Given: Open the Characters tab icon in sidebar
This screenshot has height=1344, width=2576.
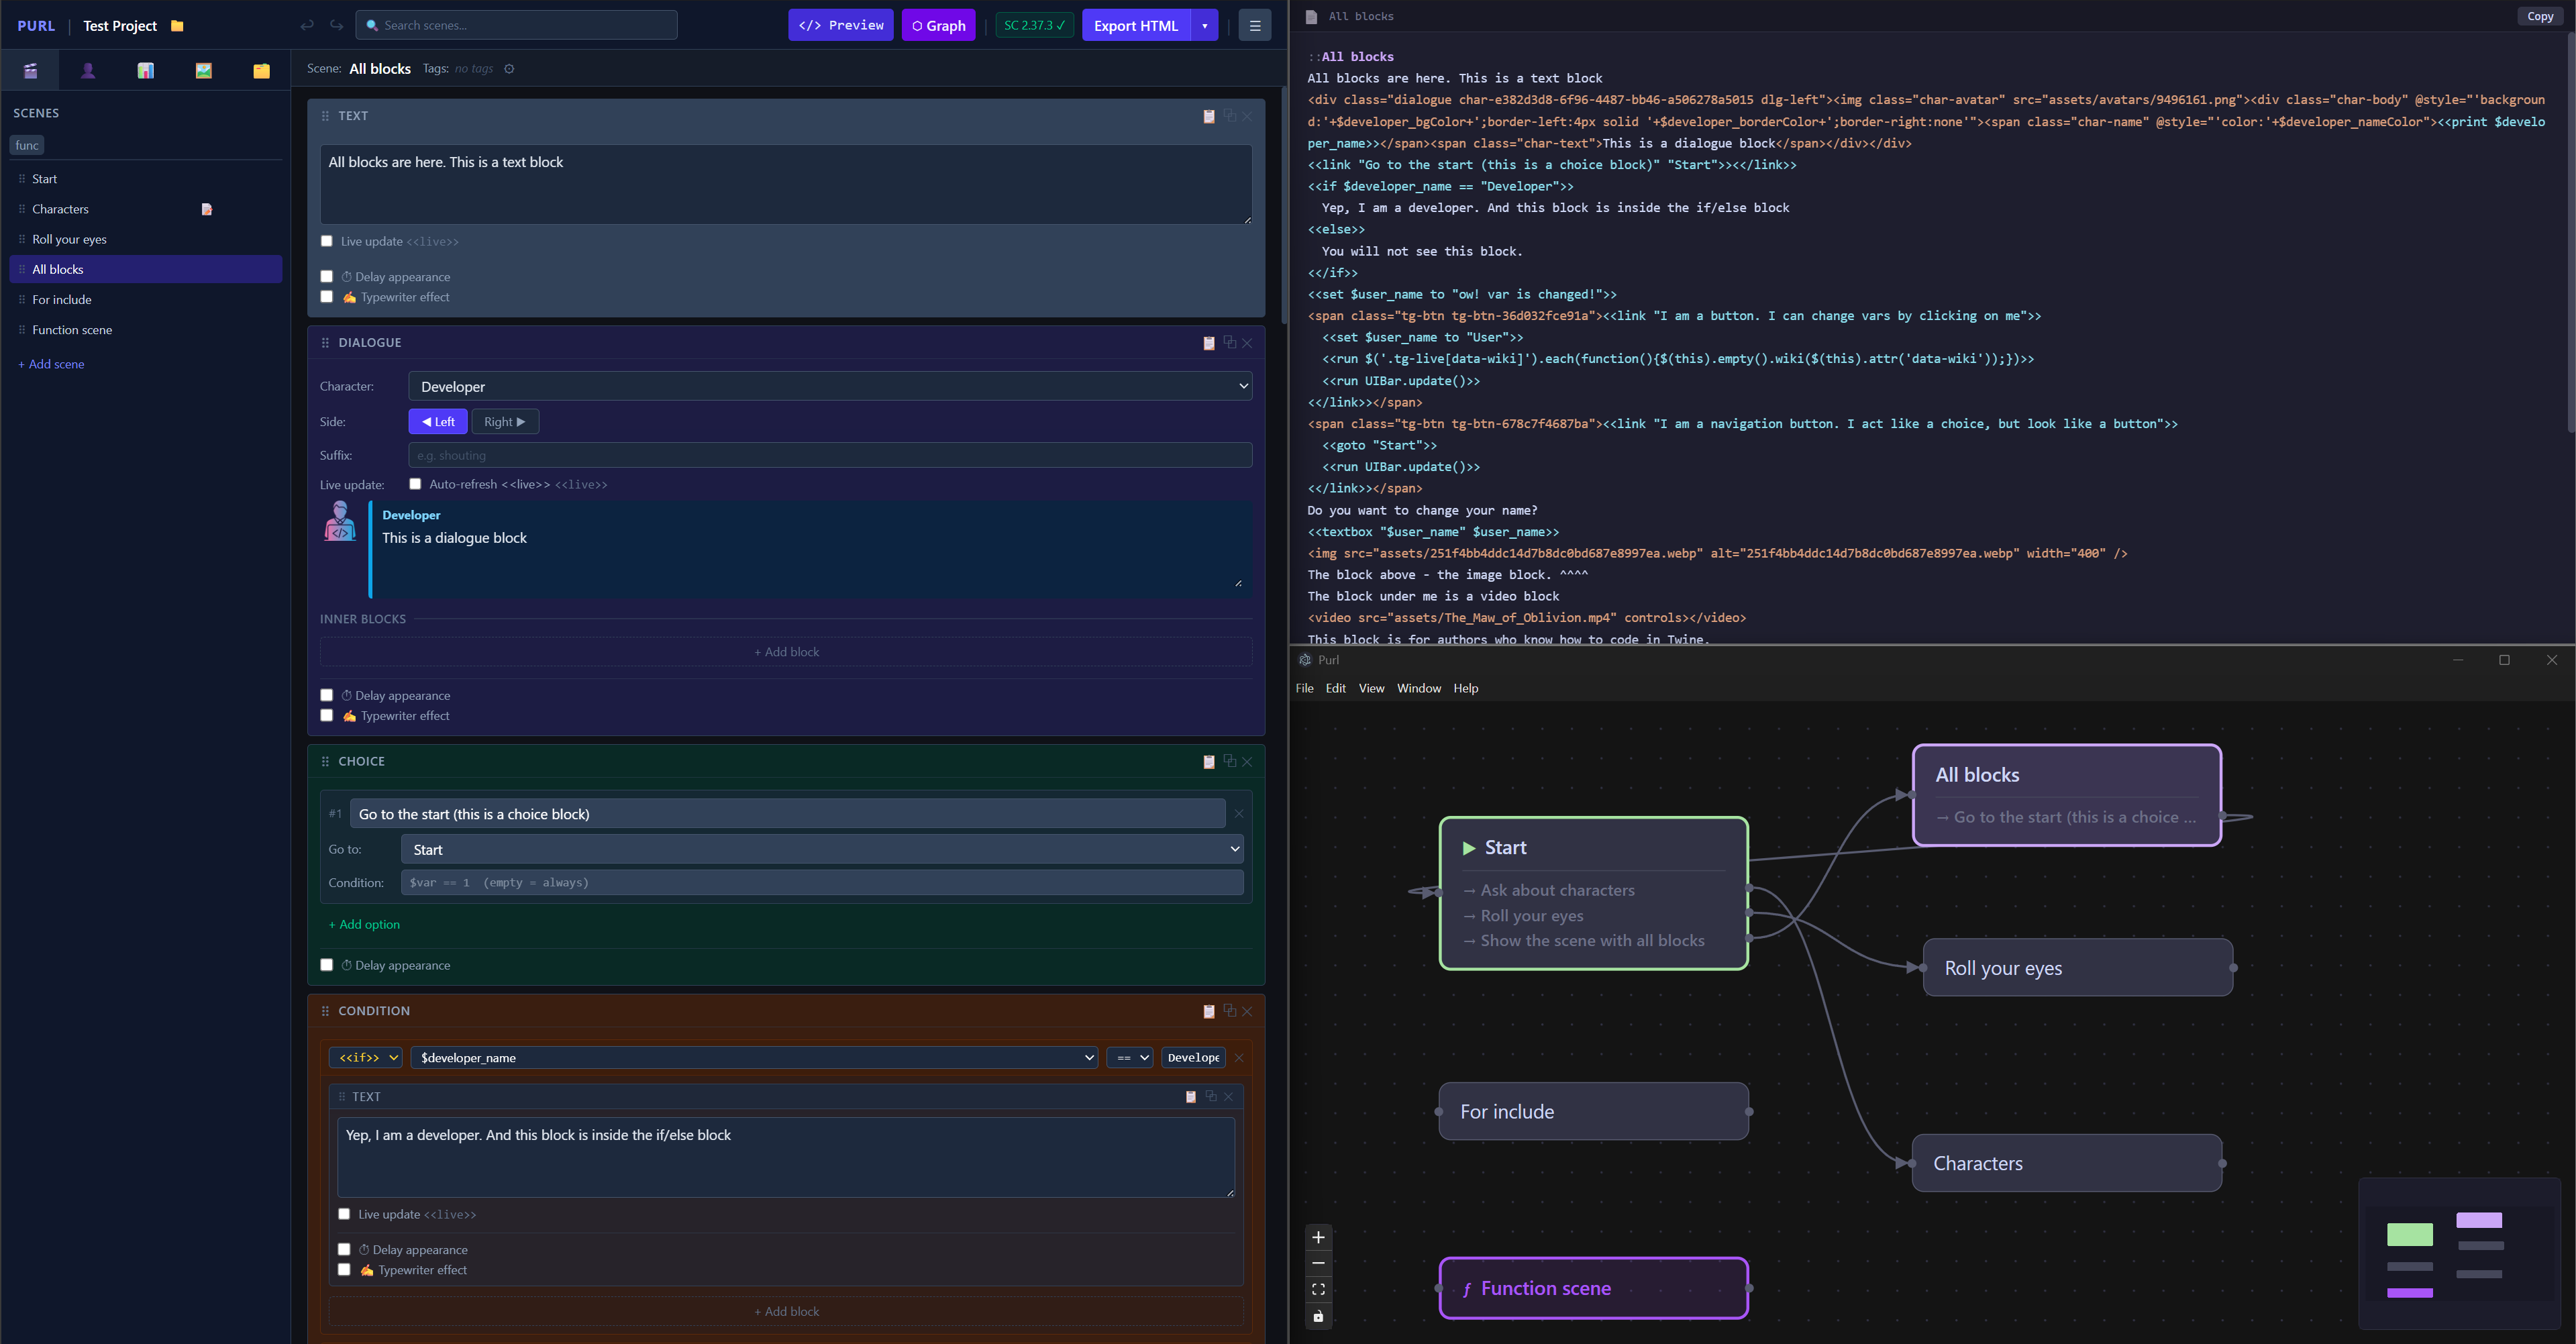Looking at the screenshot, I should (x=88, y=70).
